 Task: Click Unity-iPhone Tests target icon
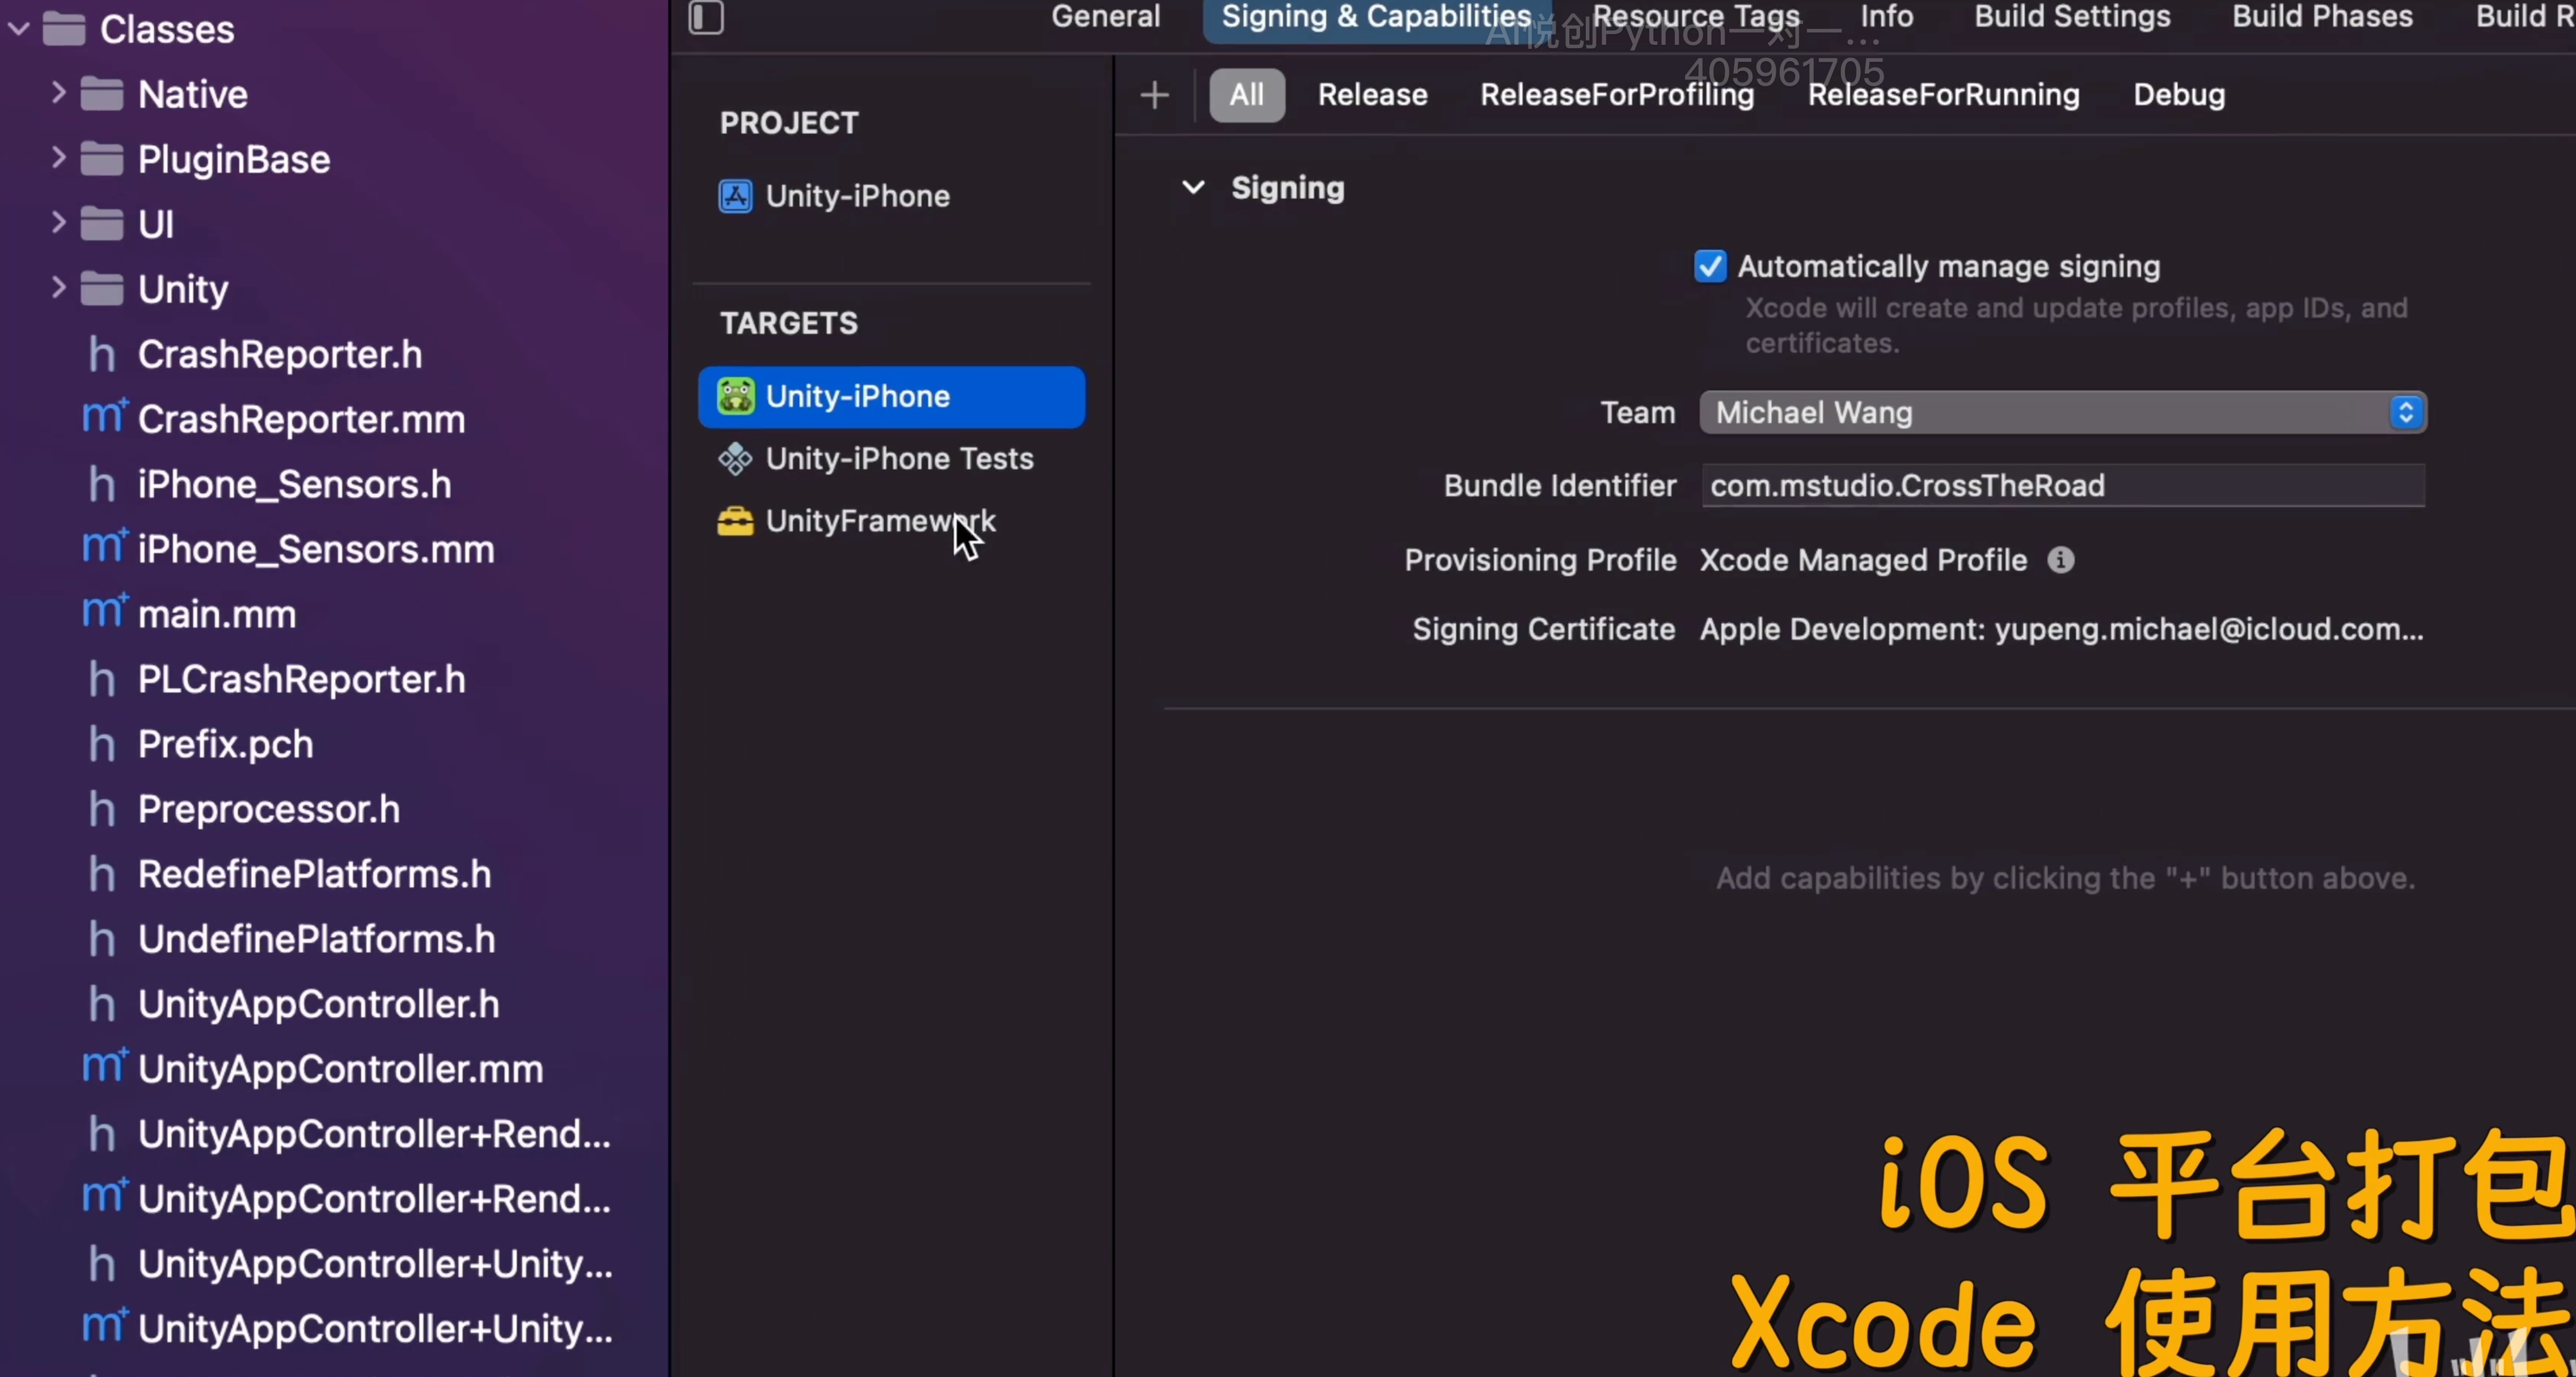tap(736, 459)
